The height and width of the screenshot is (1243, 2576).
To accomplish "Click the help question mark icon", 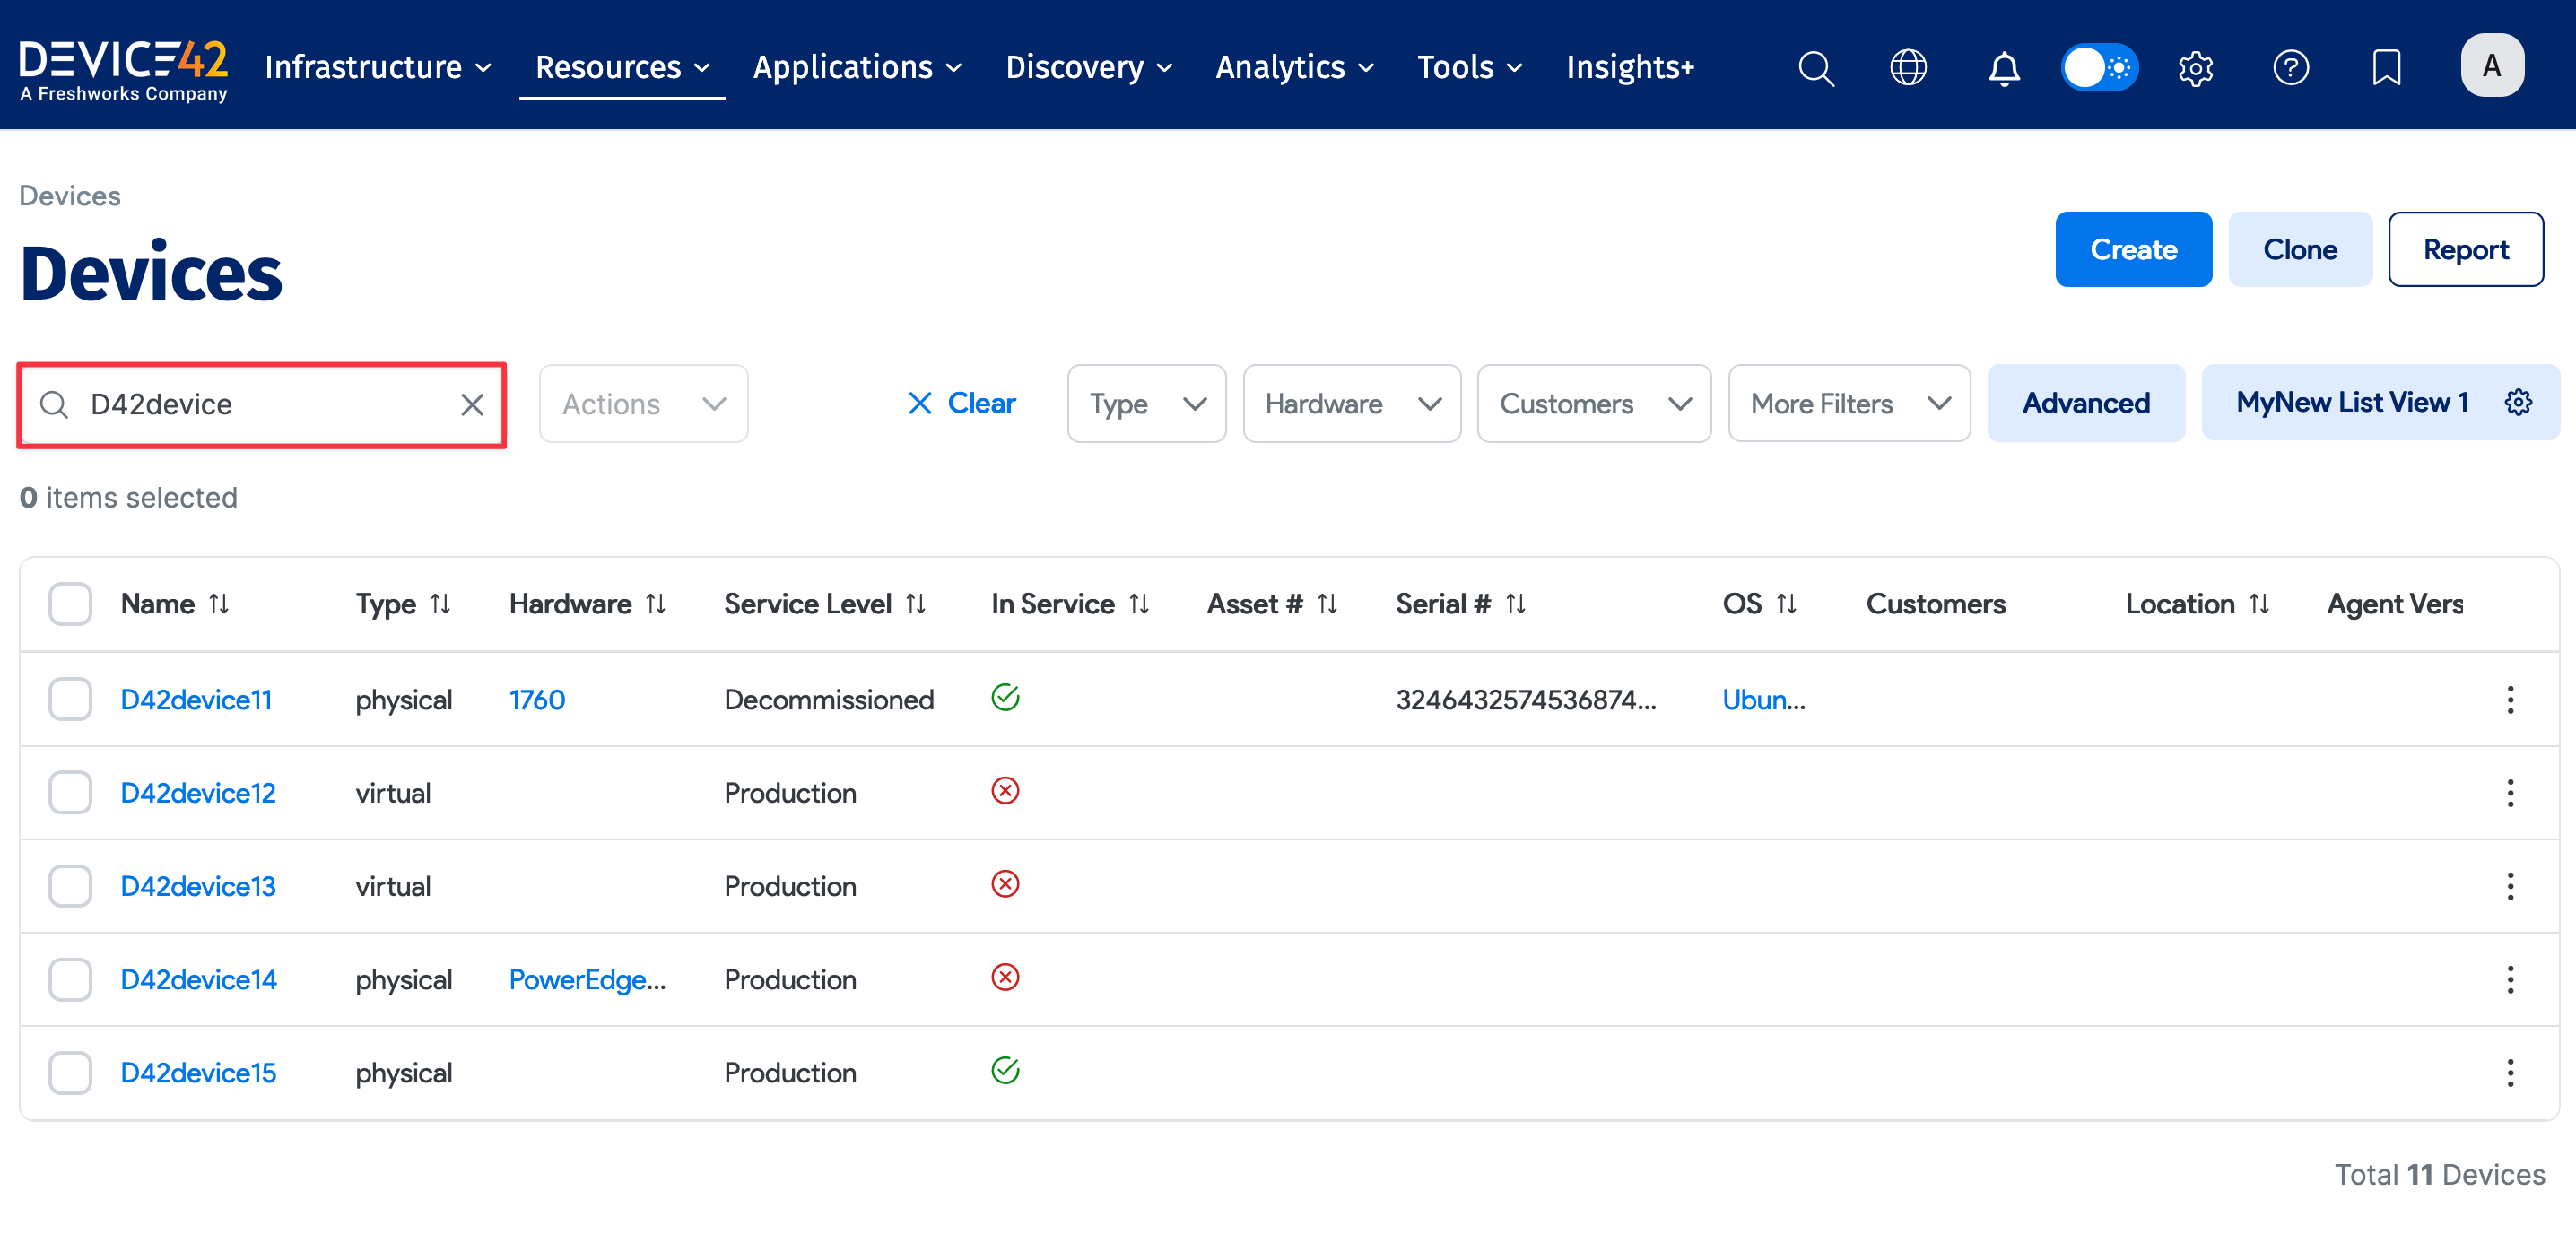I will point(2290,67).
